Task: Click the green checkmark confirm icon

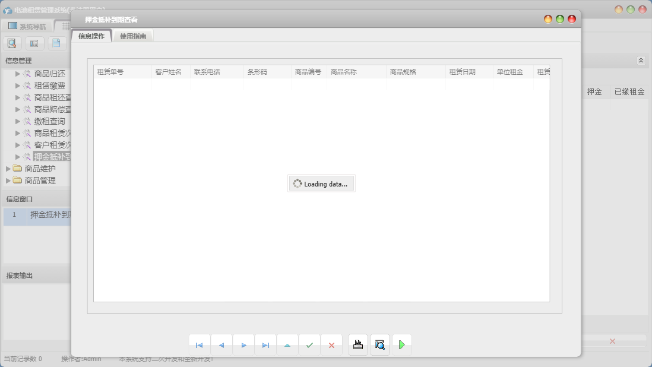Action: pos(309,345)
